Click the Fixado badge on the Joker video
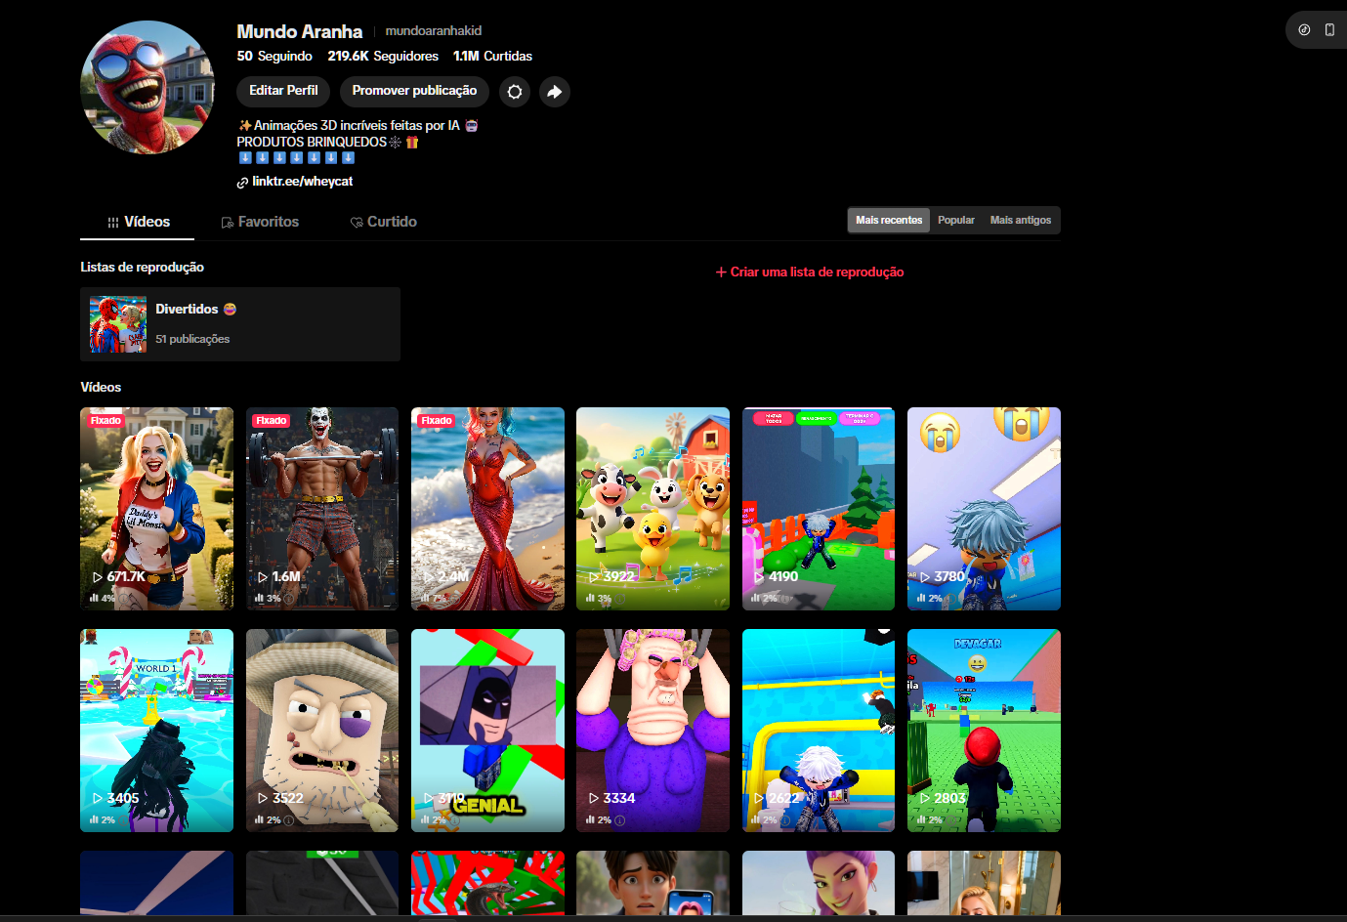 click(271, 421)
